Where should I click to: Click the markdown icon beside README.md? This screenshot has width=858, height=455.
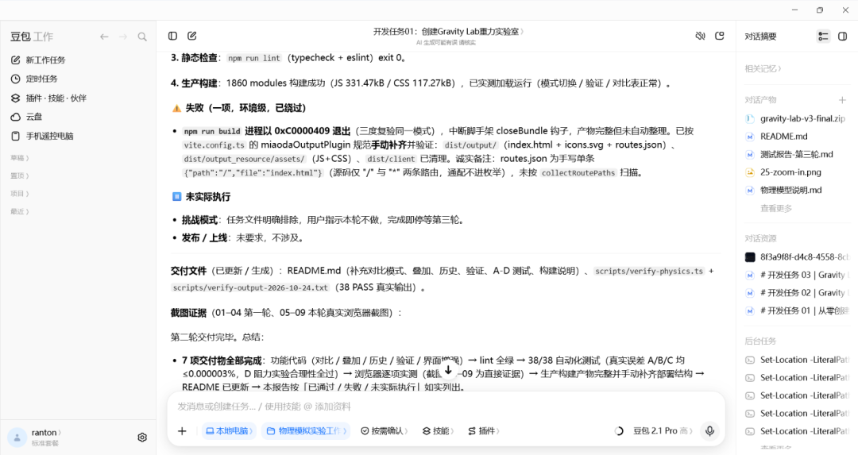point(750,137)
